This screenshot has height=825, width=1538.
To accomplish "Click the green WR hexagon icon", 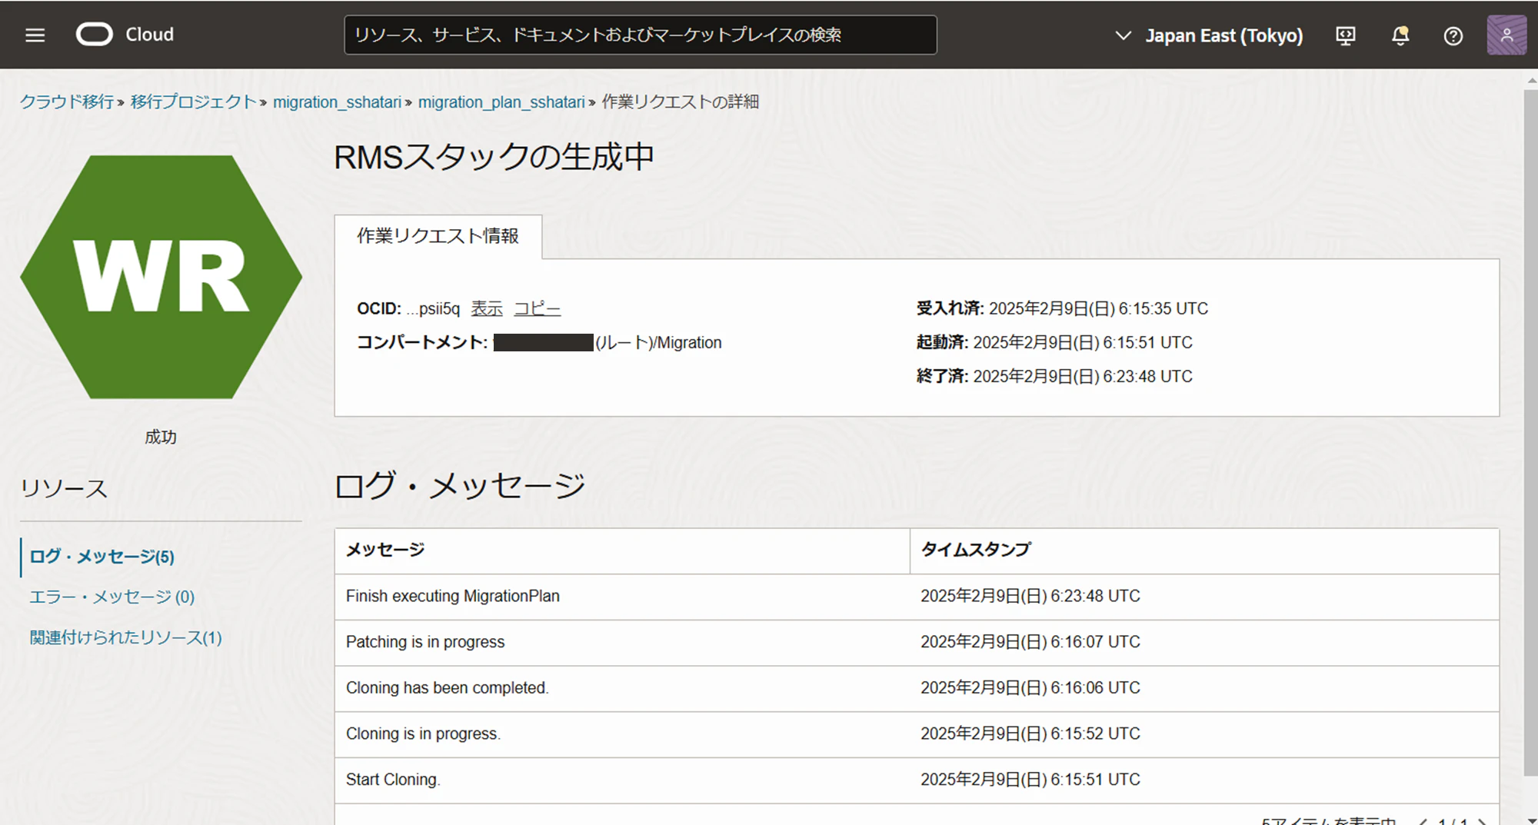I will [x=161, y=277].
